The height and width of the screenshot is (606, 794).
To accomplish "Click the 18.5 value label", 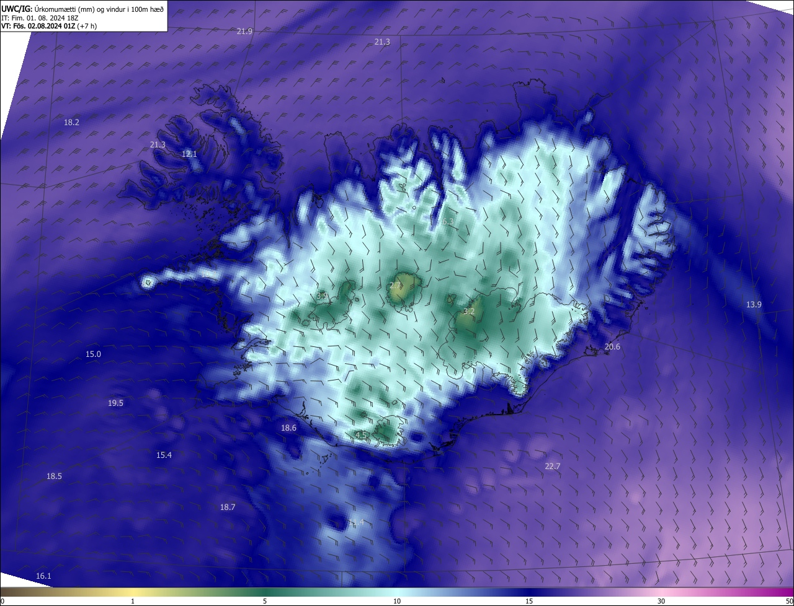I will pyautogui.click(x=54, y=476).
